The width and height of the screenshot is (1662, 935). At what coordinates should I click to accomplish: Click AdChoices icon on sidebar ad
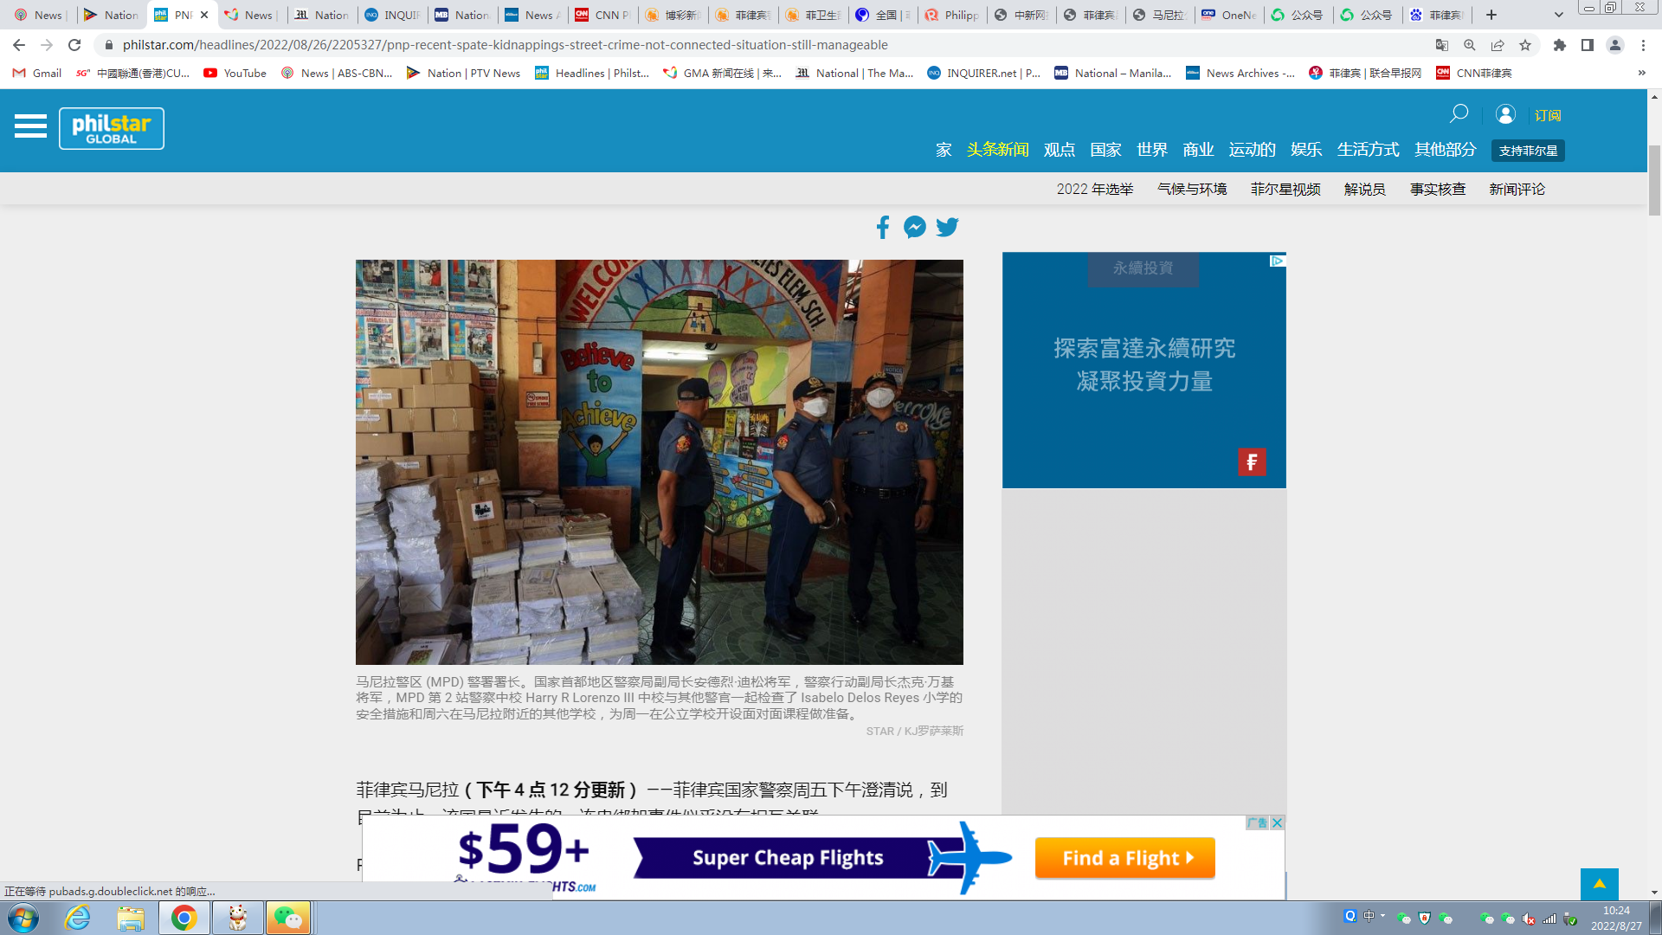[1278, 261]
